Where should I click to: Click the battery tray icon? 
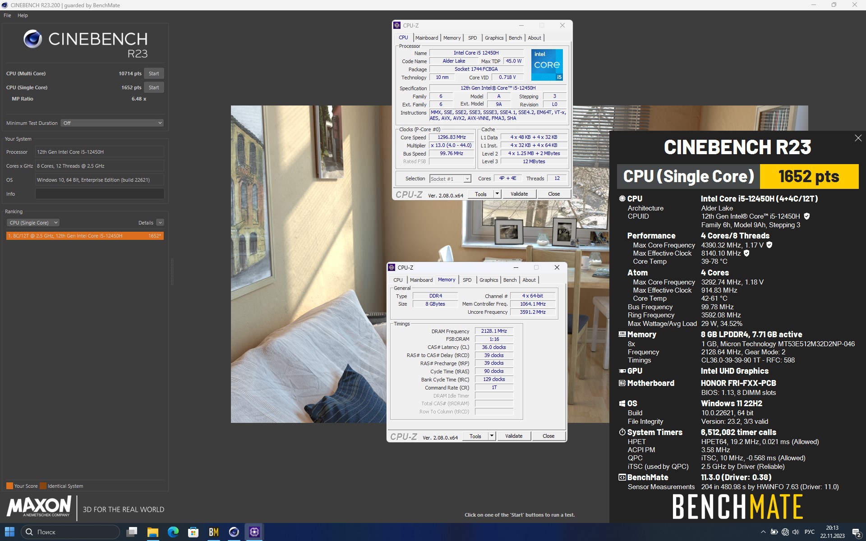coord(774,532)
